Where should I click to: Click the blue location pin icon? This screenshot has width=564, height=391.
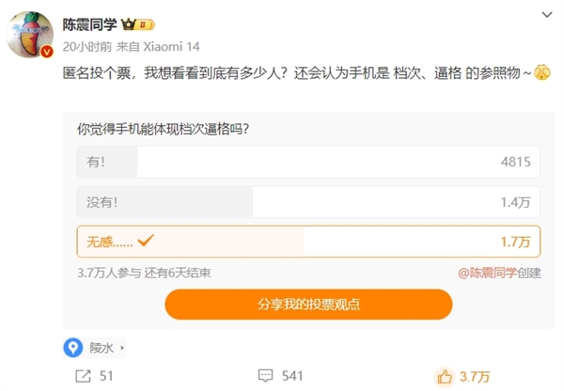[x=73, y=348]
